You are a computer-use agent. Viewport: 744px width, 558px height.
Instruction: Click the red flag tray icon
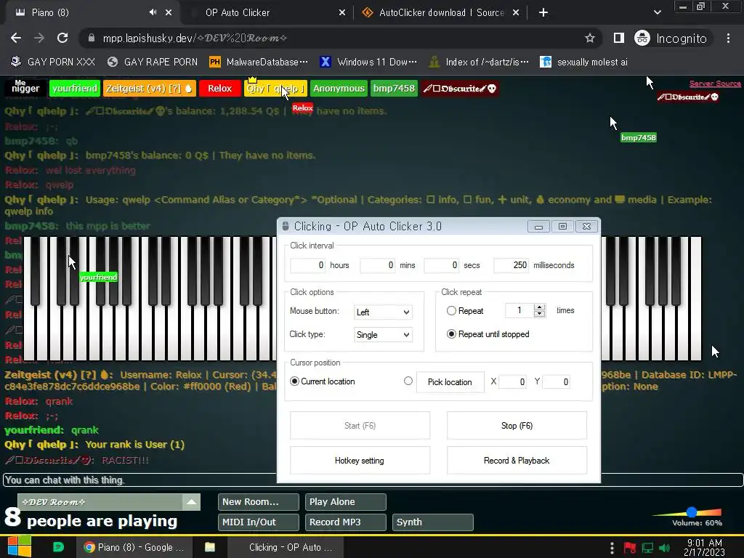point(630,548)
